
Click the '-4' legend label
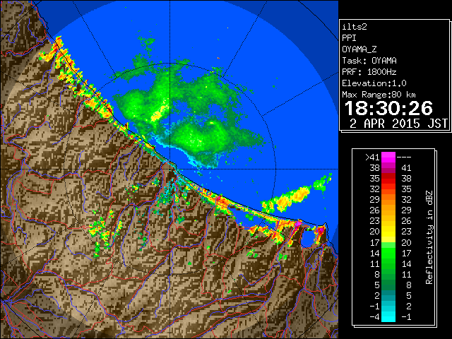pyautogui.click(x=374, y=317)
